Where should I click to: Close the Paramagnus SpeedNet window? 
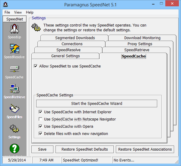(172, 3)
